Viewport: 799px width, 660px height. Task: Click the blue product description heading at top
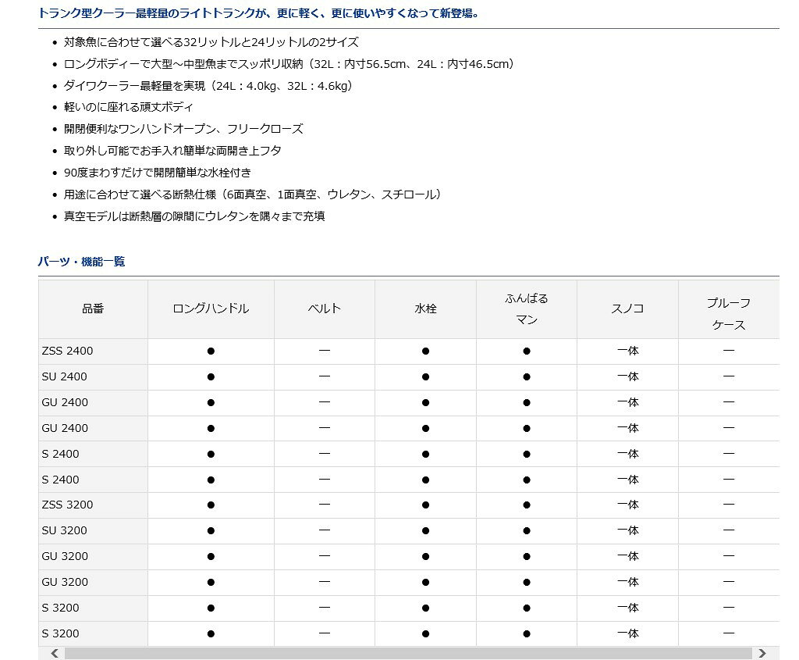point(257,12)
